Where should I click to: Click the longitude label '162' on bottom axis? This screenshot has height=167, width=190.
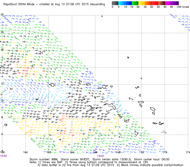49,152
